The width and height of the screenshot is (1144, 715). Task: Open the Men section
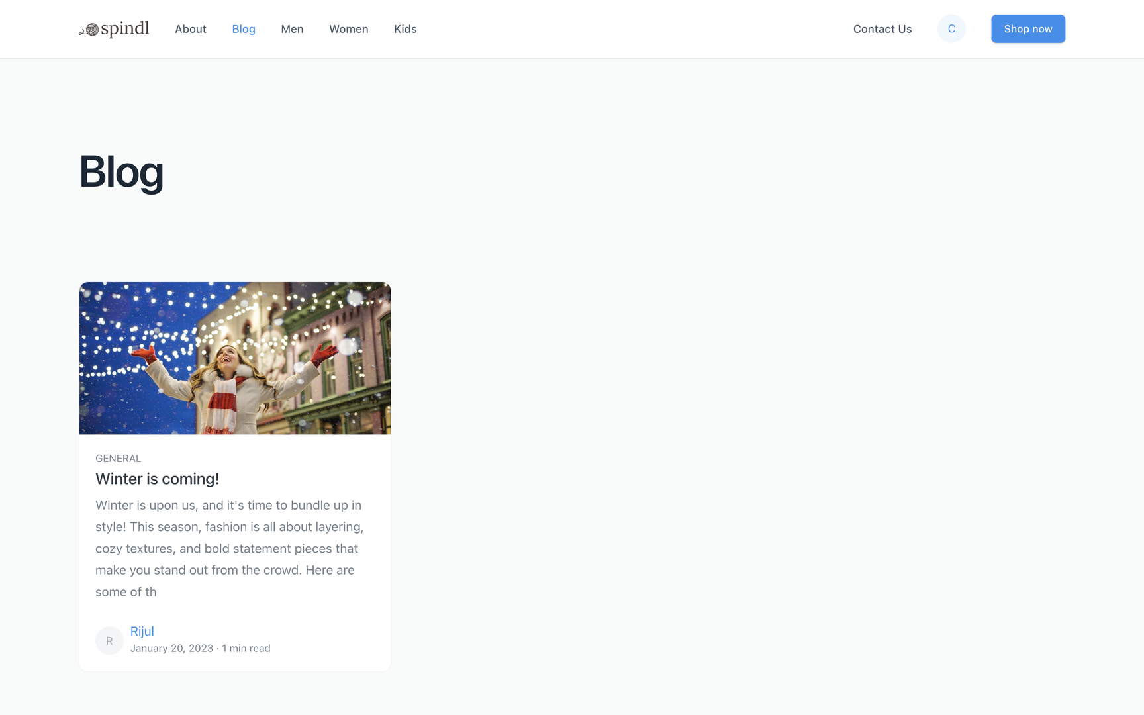click(x=292, y=29)
